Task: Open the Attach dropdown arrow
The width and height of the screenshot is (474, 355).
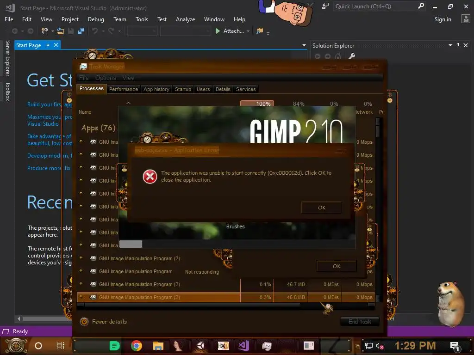Action: (x=248, y=31)
